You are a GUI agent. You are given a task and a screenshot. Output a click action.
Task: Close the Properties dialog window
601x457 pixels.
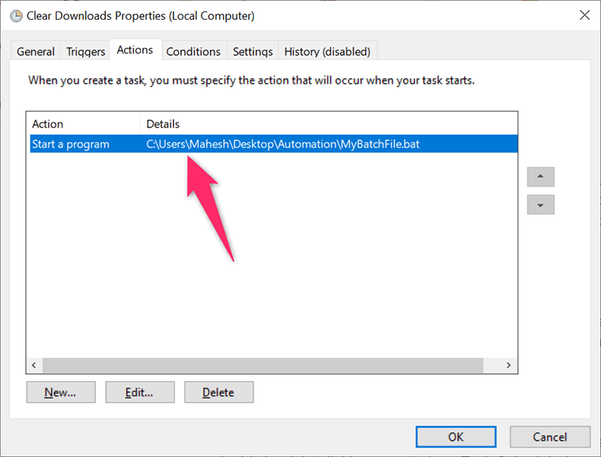[x=584, y=15]
